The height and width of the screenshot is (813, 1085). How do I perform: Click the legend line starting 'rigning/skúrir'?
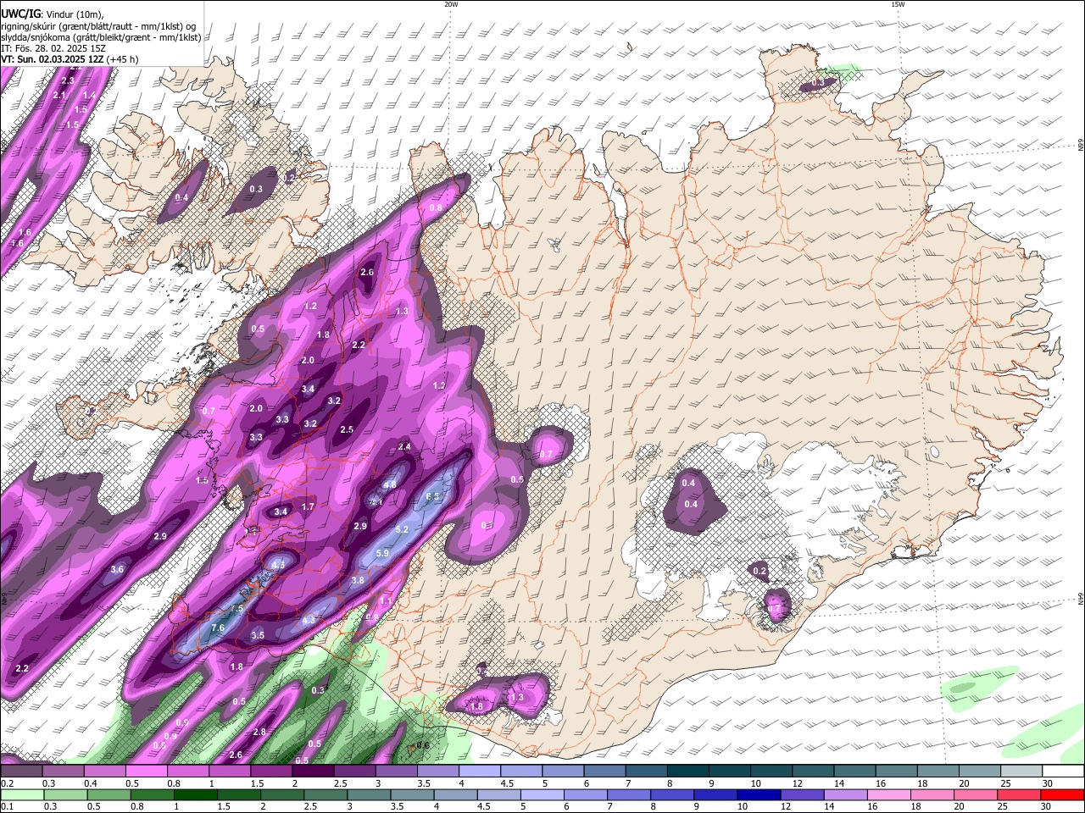pyautogui.click(x=98, y=26)
